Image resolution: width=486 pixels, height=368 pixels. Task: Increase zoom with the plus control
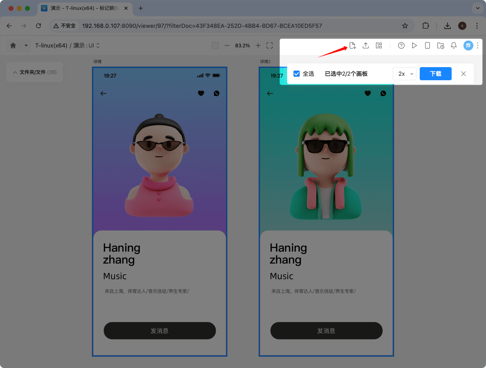(258, 45)
